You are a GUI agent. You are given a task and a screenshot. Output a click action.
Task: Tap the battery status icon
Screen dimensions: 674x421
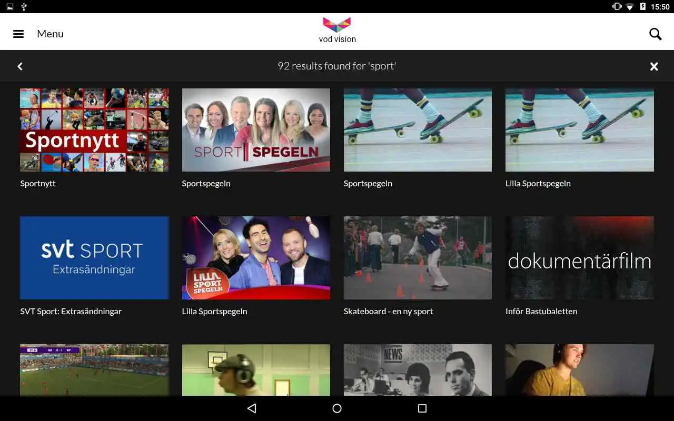tap(643, 7)
